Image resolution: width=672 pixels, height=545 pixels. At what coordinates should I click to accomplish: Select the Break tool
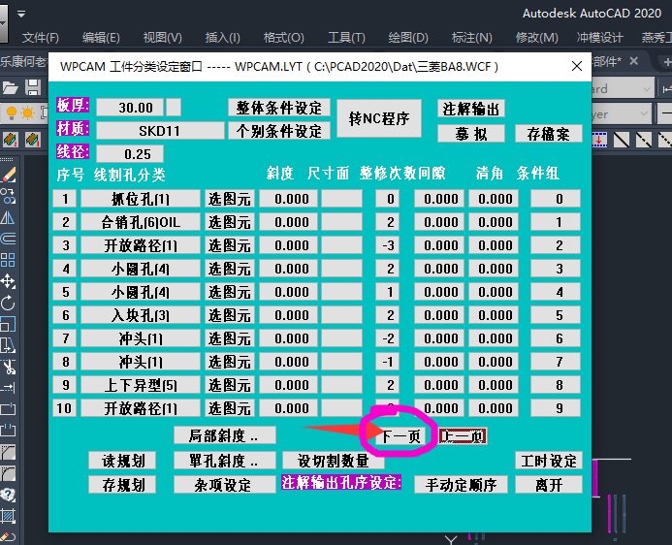tap(8, 430)
